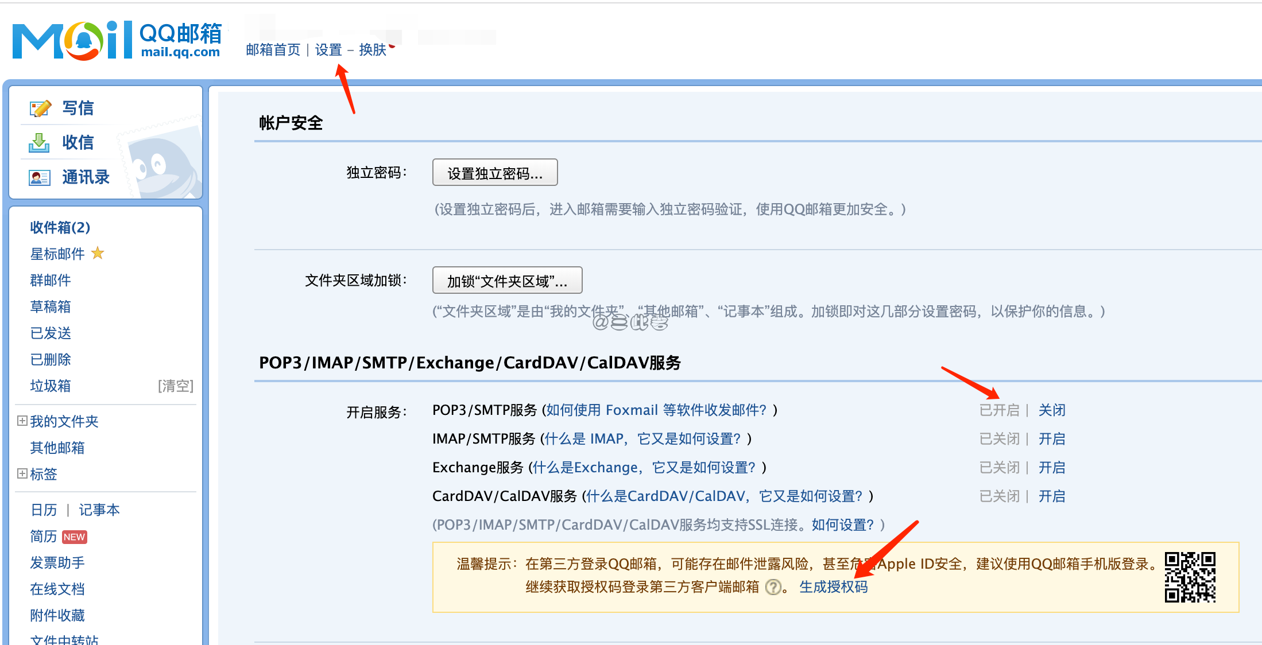
Task: Click the NEW badge next to 简历
Action: click(75, 537)
